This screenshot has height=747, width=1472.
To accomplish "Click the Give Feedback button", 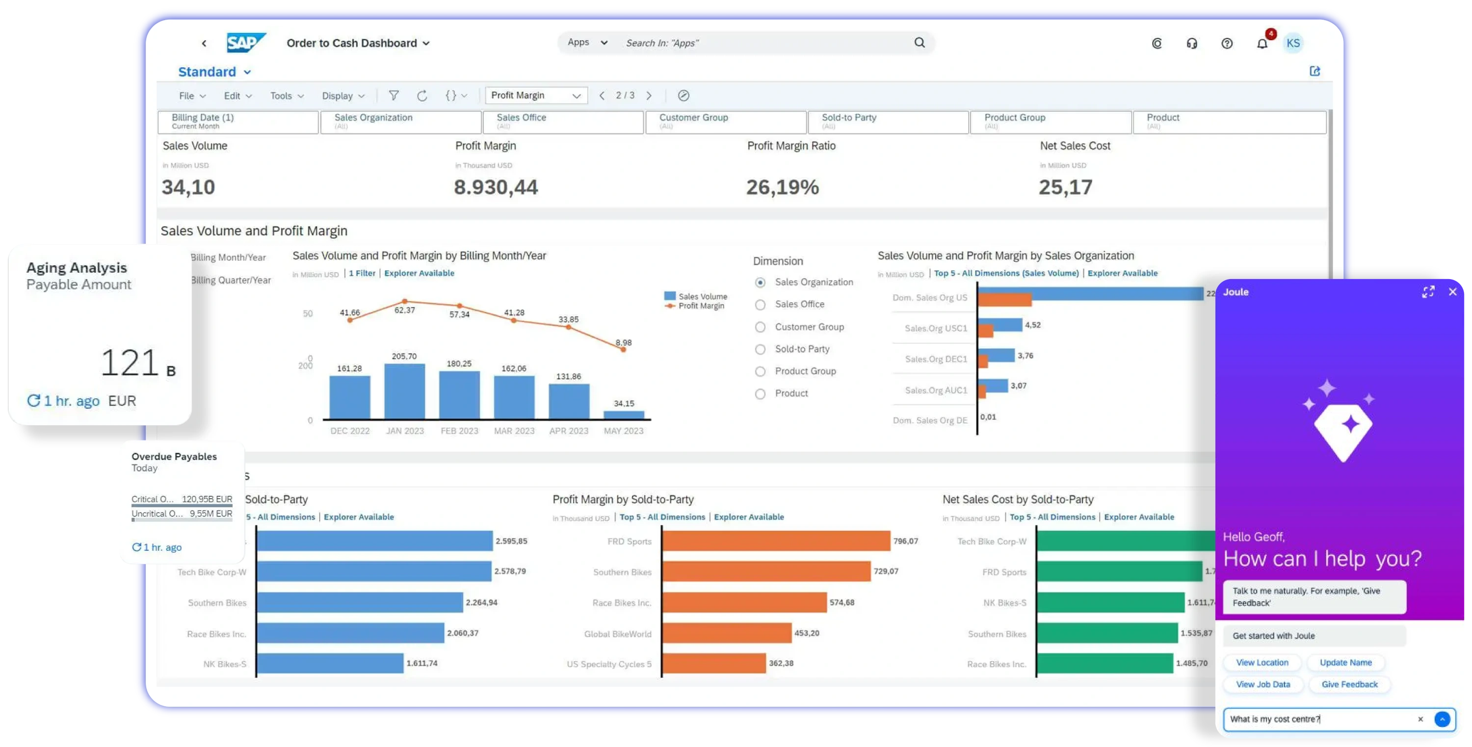I will tap(1349, 684).
